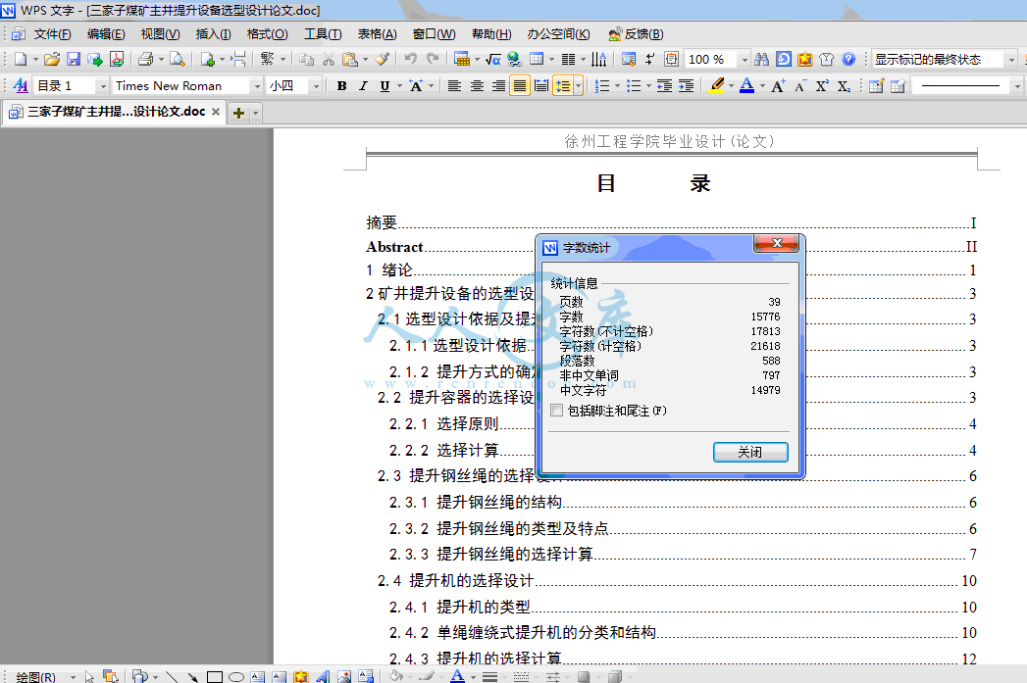This screenshot has width=1027, height=683.
Task: Click the Styles and Formatting icon
Action: click(x=21, y=85)
